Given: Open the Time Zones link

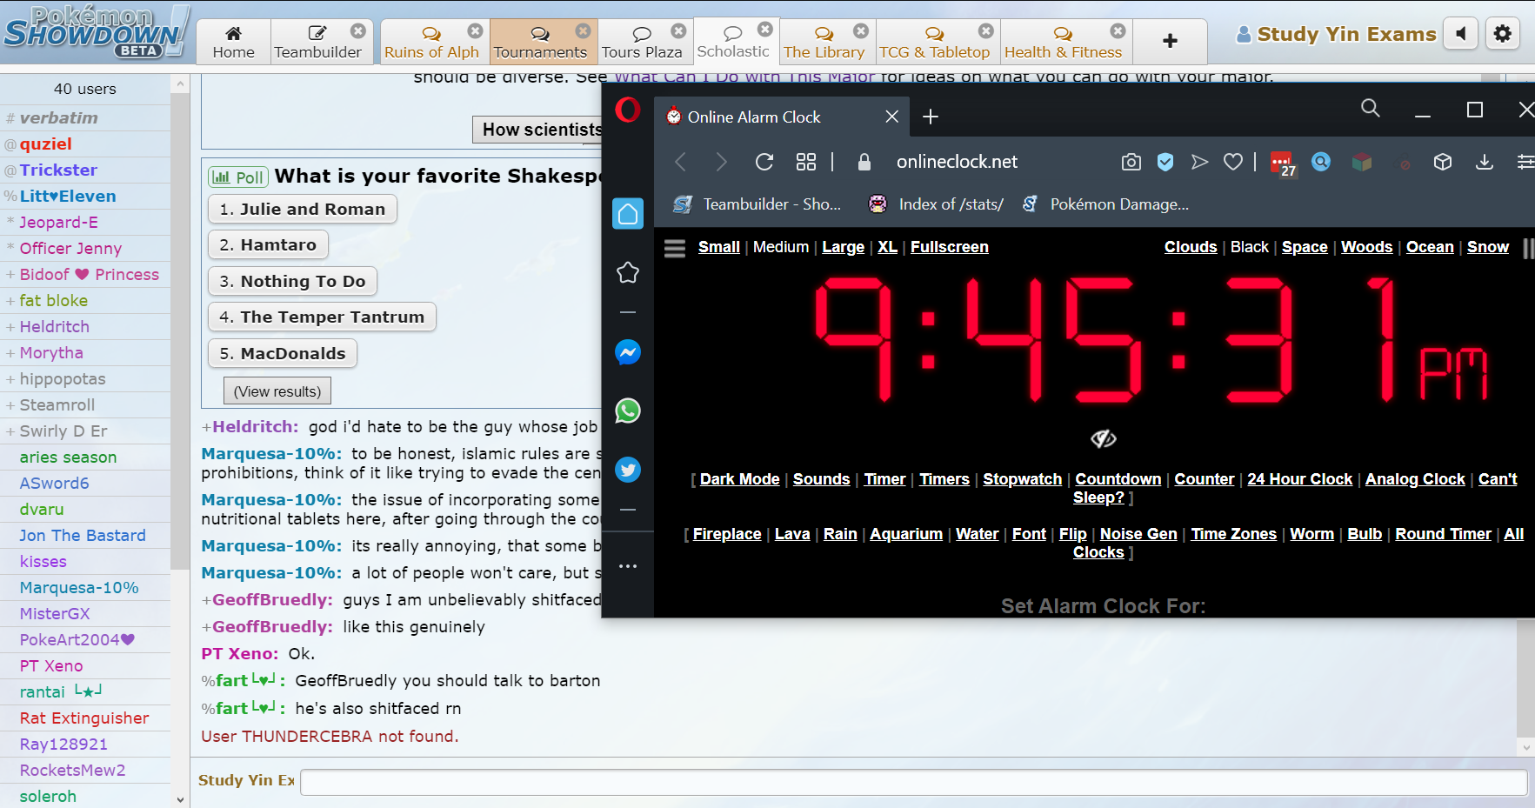Looking at the screenshot, I should coord(1233,534).
